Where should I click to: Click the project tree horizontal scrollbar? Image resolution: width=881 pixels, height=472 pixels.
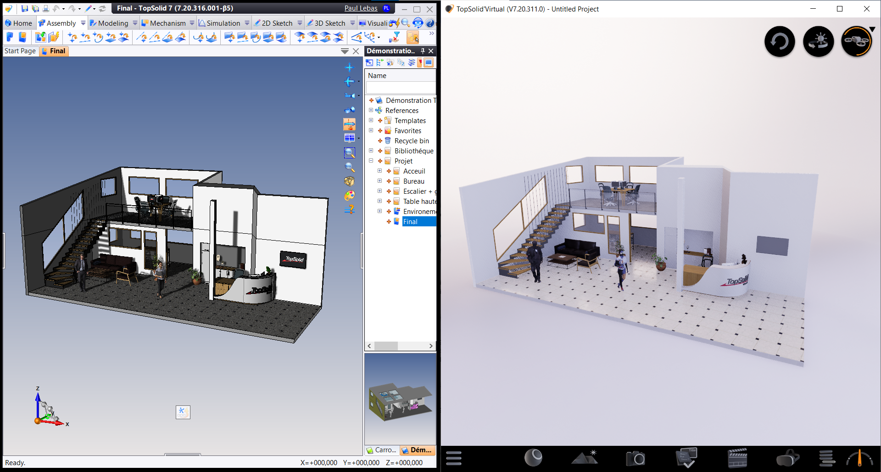click(x=386, y=346)
